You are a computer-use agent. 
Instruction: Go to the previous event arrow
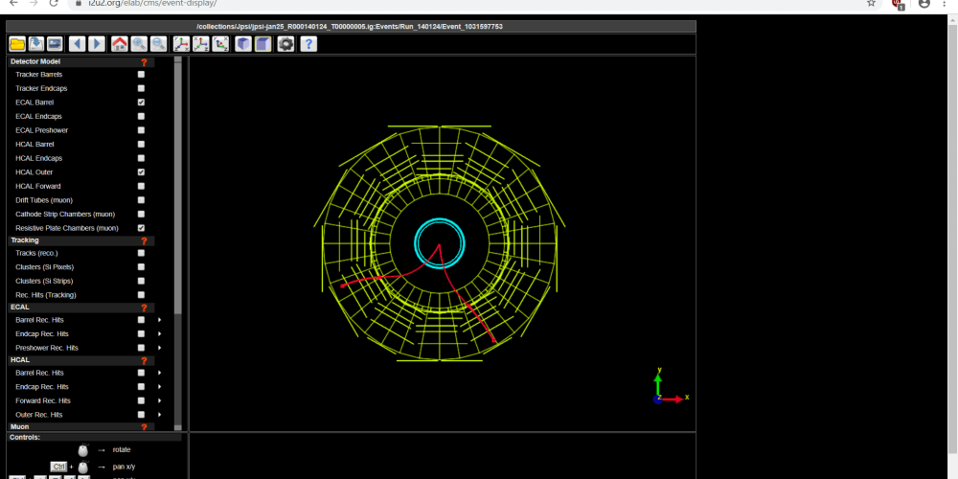tap(79, 44)
